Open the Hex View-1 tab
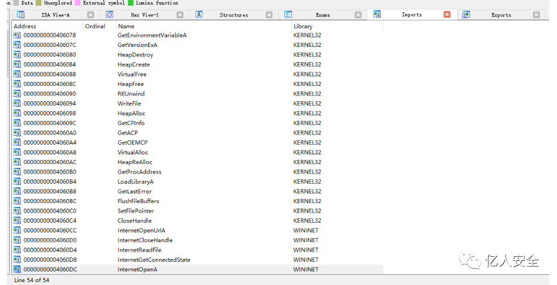 point(144,15)
